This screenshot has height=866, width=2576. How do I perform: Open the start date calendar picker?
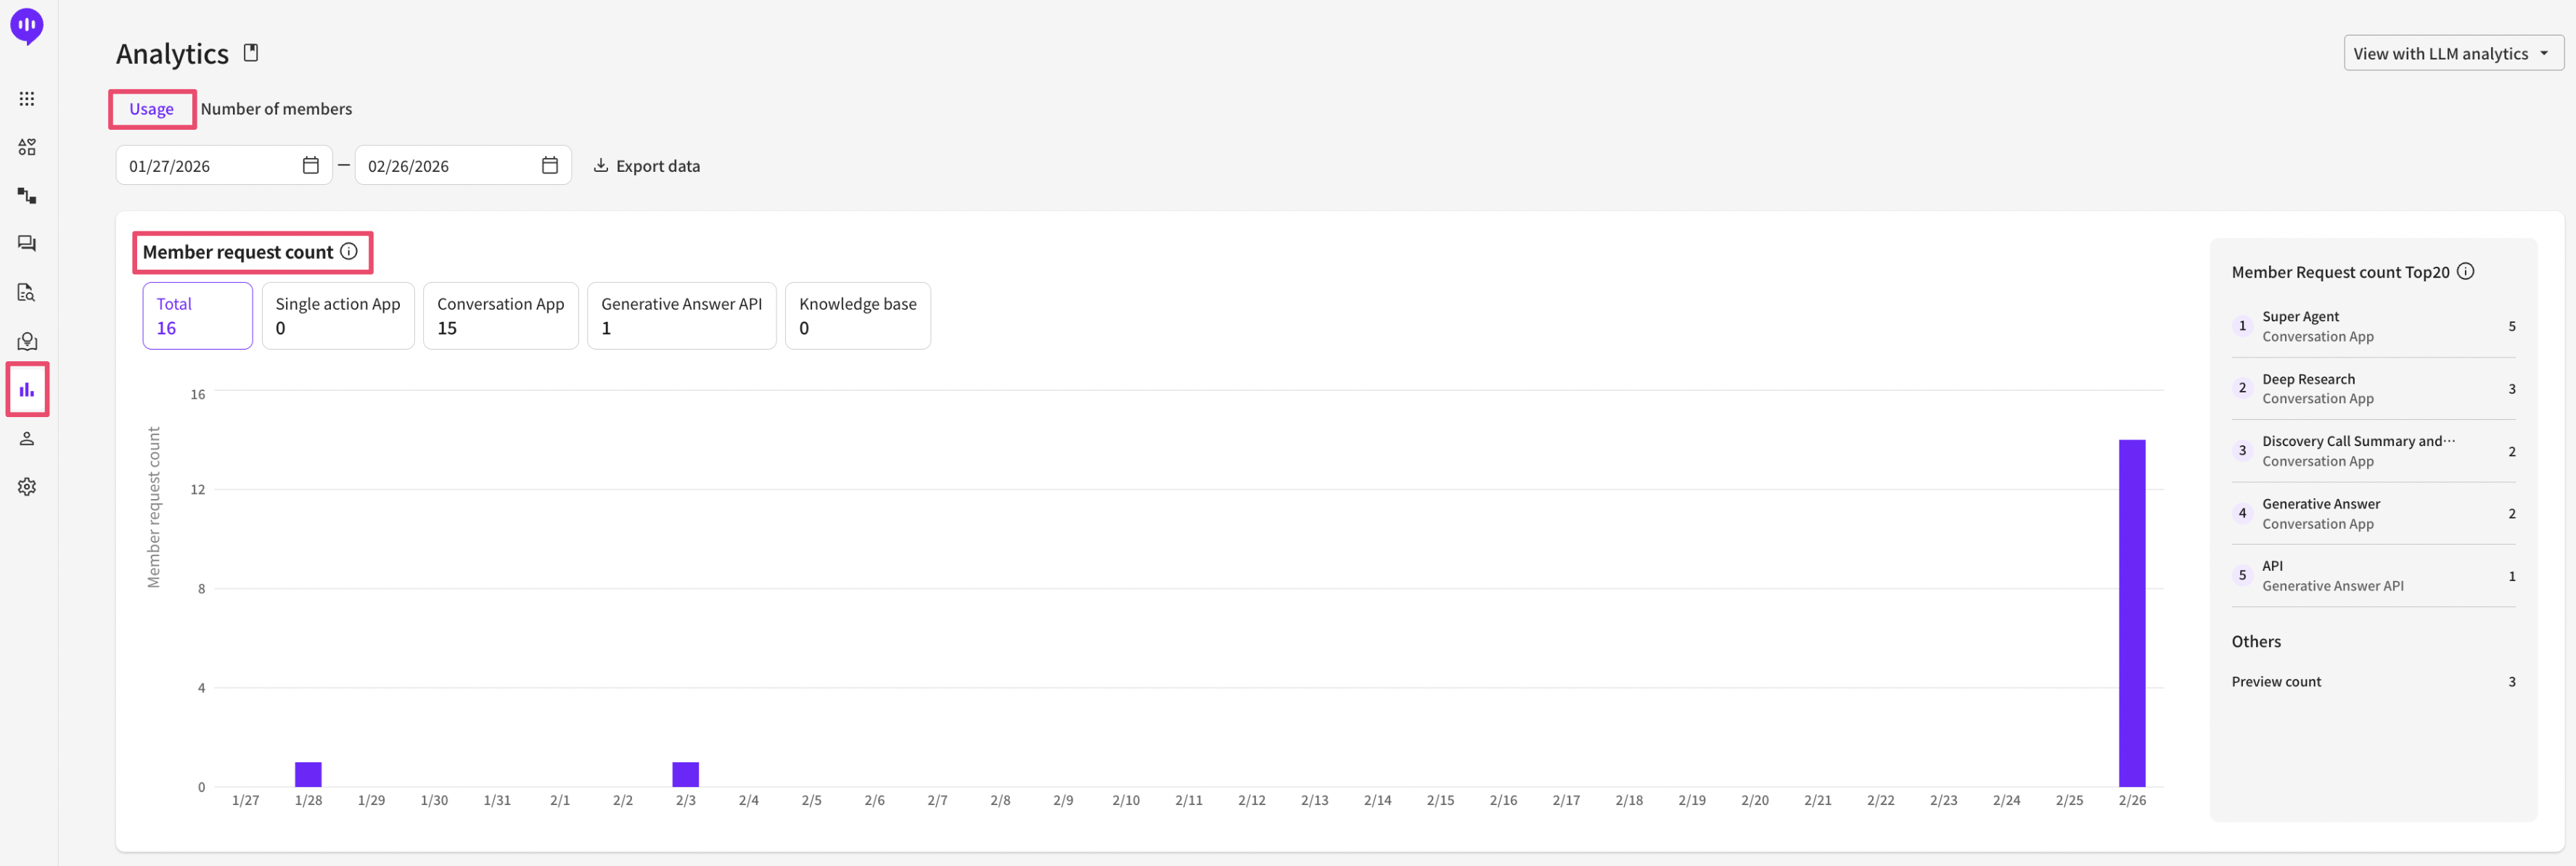(311, 166)
